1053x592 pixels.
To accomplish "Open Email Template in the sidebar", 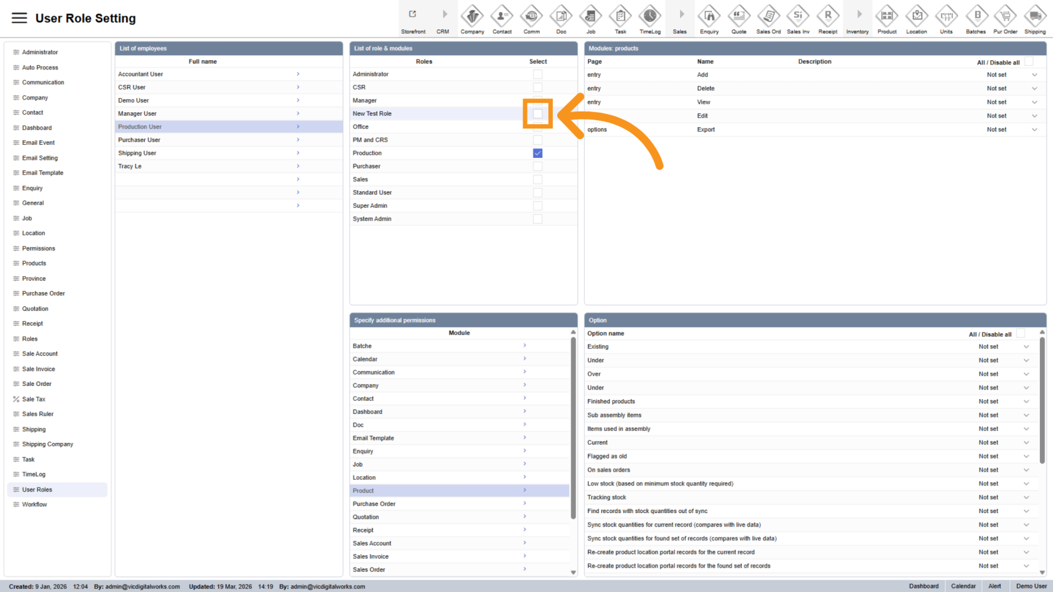I will (43, 173).
